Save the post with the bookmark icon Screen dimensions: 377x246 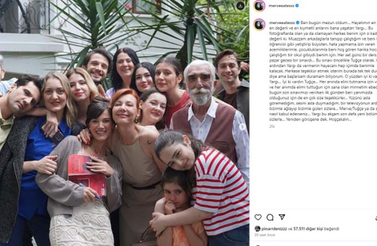point(376,218)
